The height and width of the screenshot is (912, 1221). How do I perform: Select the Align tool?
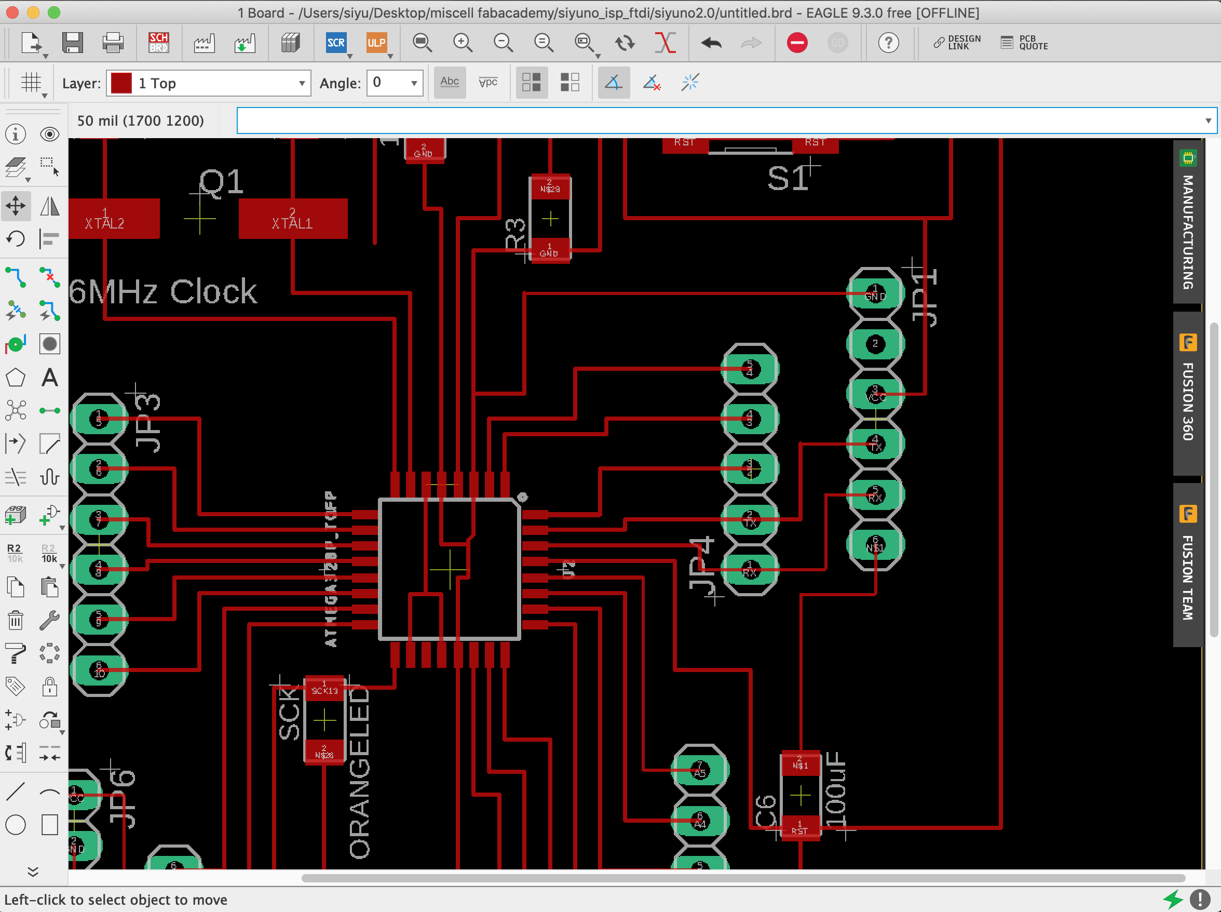pos(50,239)
